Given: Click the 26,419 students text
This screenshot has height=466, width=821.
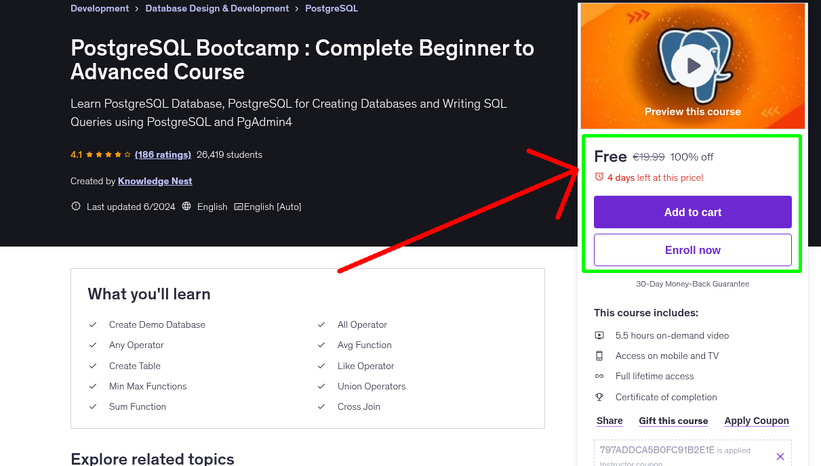Looking at the screenshot, I should (229, 154).
